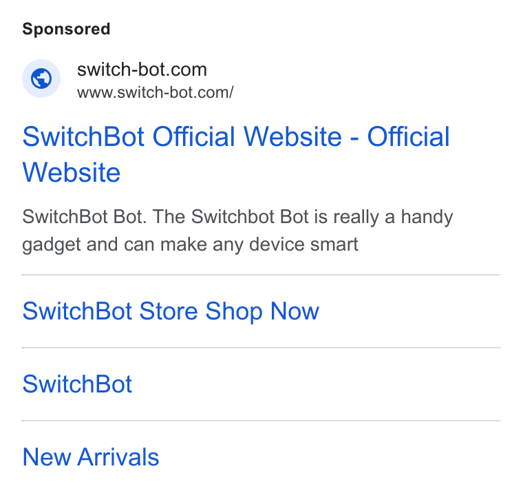Click "- Official" at end of headline's first line
The width and height of the screenshot is (523, 493).
click(401, 136)
